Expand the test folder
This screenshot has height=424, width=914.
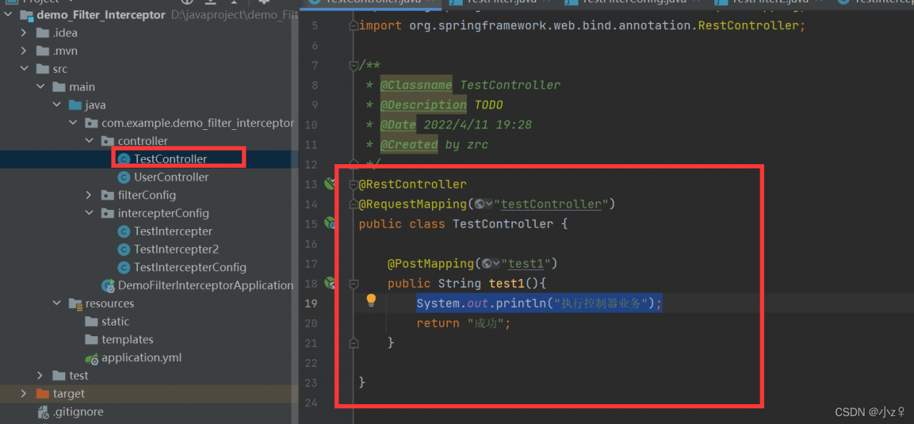tap(41, 375)
